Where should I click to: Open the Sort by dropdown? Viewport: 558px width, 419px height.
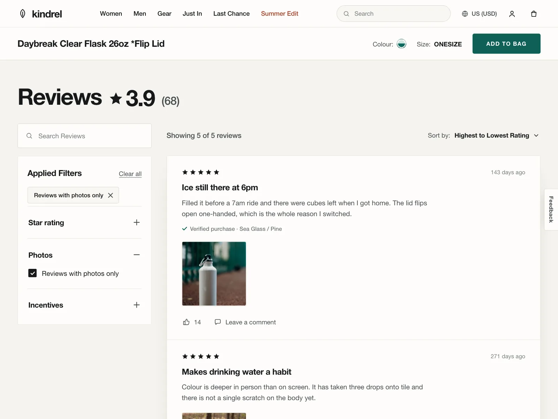[x=497, y=135]
